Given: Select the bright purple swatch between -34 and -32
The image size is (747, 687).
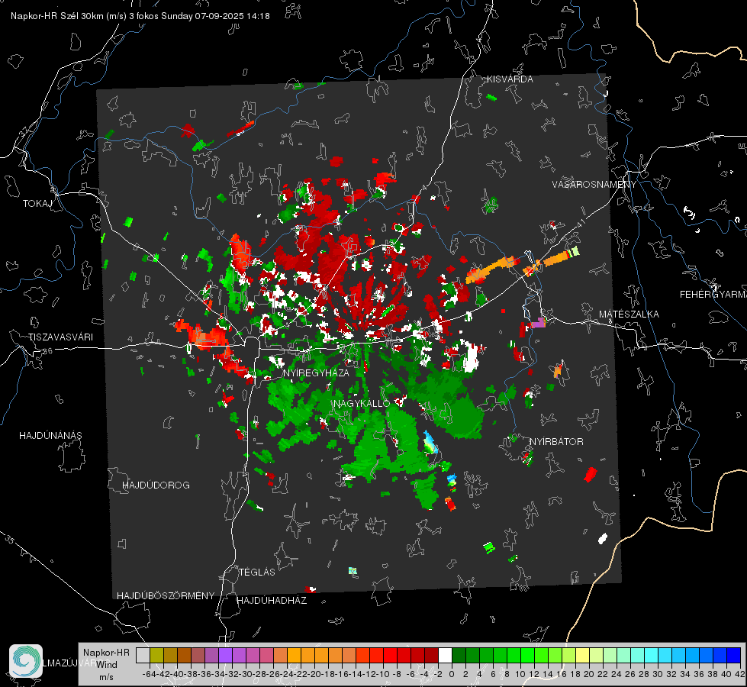Looking at the screenshot, I should click(225, 656).
